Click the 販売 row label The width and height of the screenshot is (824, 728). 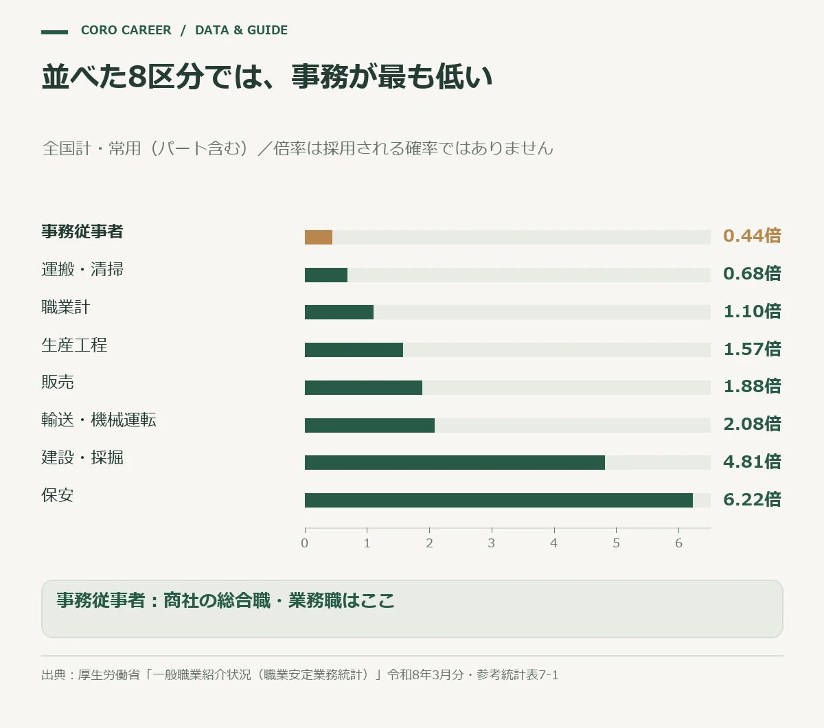[58, 382]
